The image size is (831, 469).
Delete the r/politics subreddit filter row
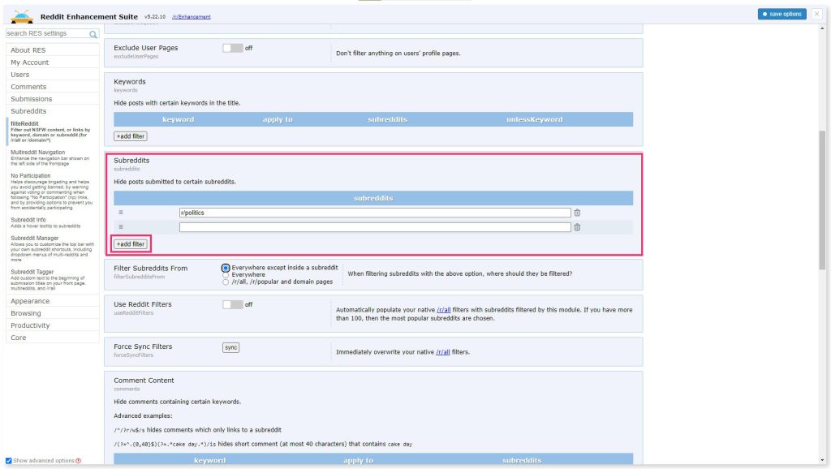577,213
